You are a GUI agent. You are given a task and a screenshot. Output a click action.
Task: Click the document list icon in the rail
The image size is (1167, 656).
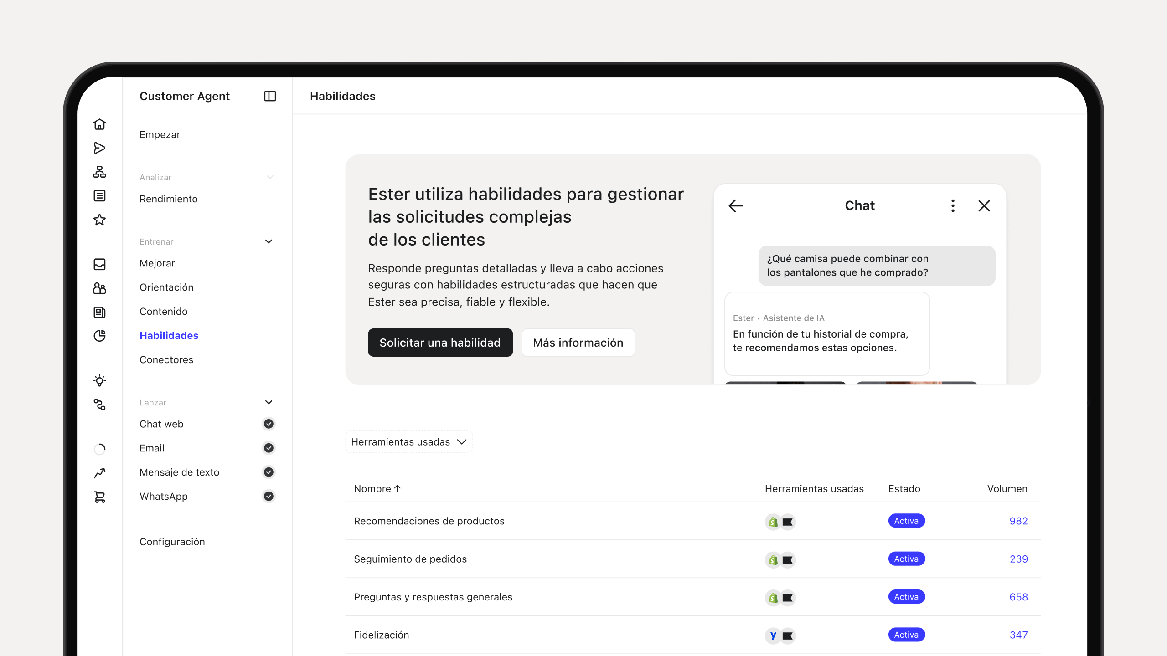(x=99, y=196)
